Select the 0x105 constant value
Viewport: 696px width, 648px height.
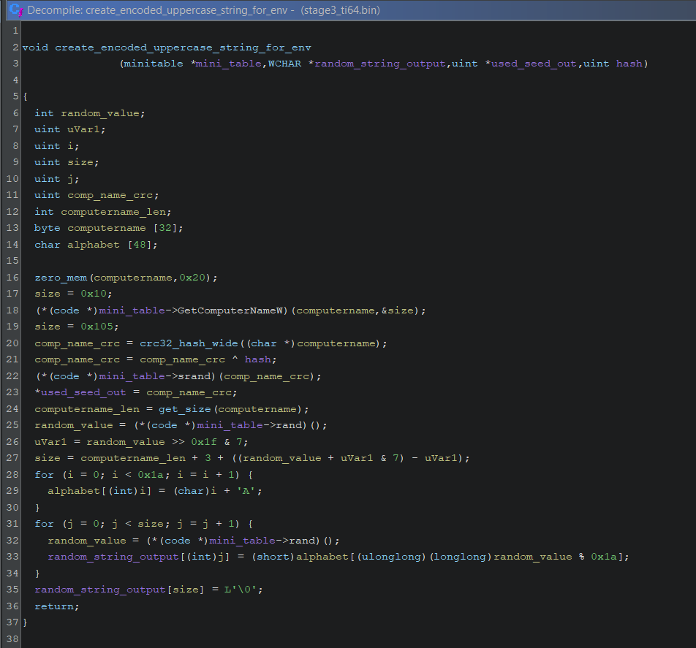(93, 327)
